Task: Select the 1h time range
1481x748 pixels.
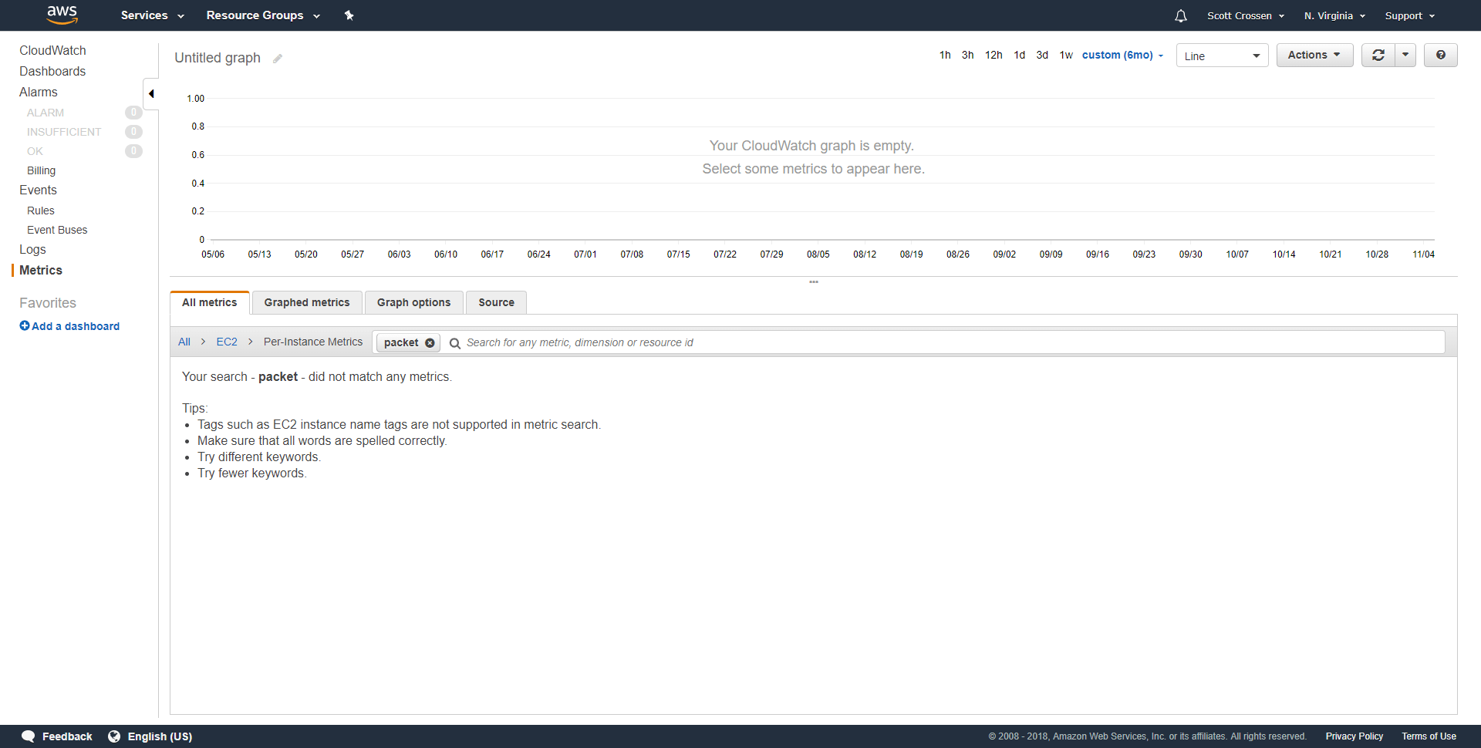Action: tap(946, 55)
